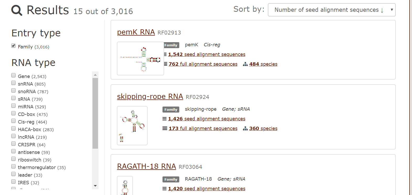Image resolution: width=412 pixels, height=195 pixels.
Task: Check the riboswitch RNA type filter
Action: click(x=13, y=159)
